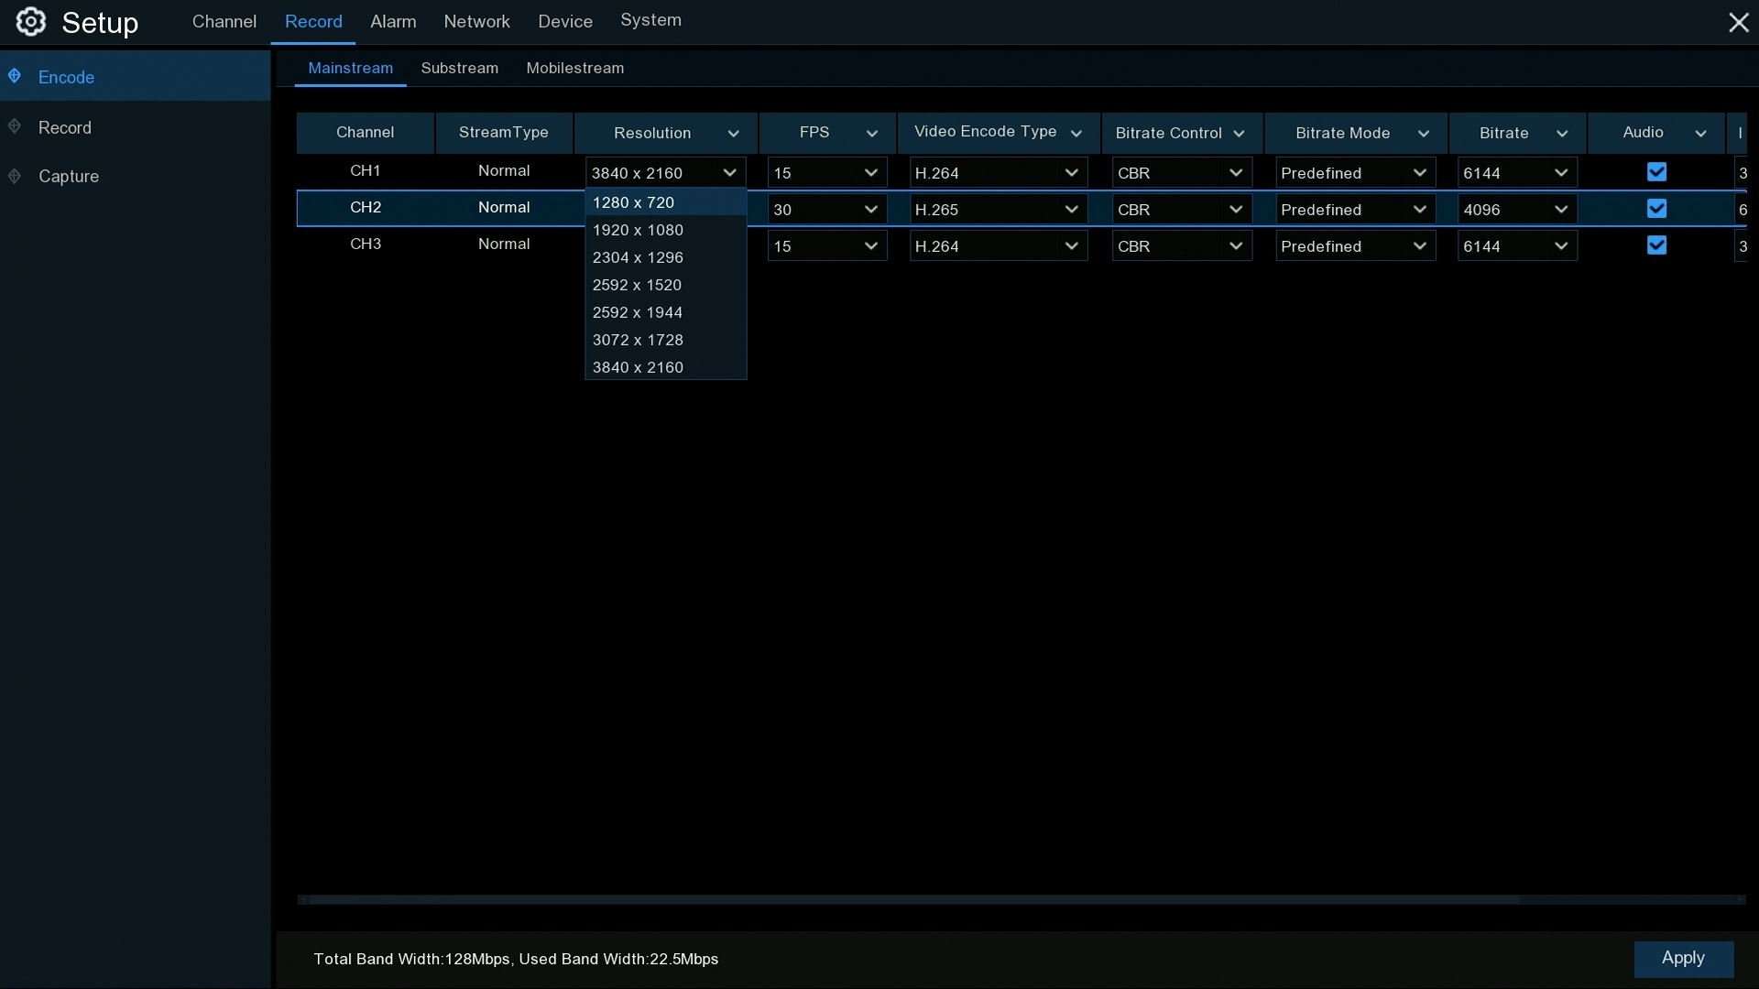Image resolution: width=1759 pixels, height=989 pixels.
Task: Open the CH3 Bitrate dropdown
Action: click(1516, 246)
